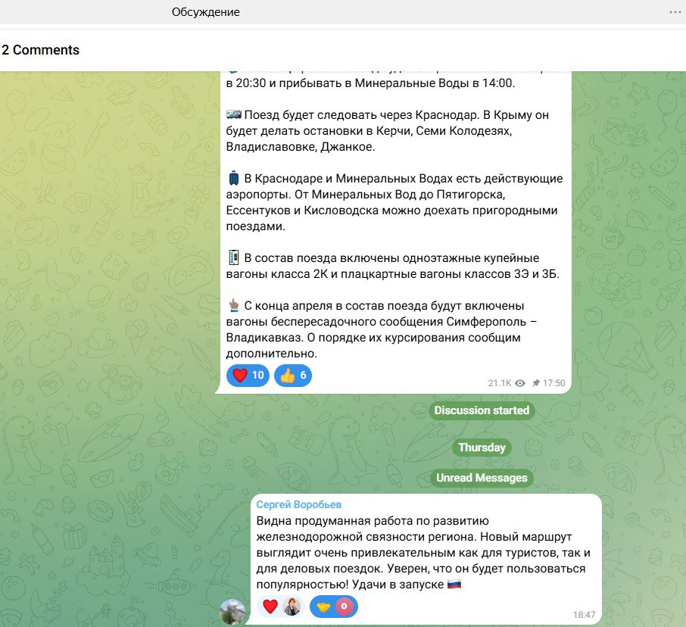Open Sergey Vorobyev's profile avatar
The width and height of the screenshot is (686, 627).
232,610
